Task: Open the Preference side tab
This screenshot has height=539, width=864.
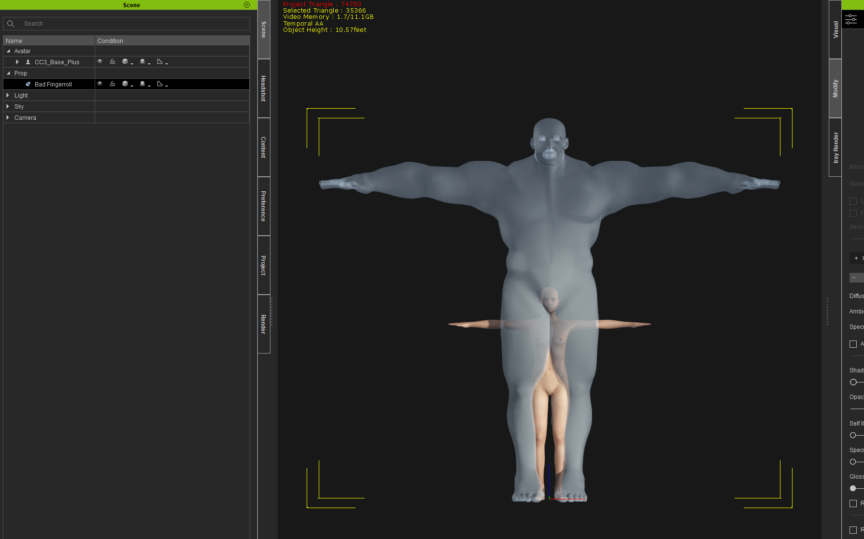Action: coord(264,206)
